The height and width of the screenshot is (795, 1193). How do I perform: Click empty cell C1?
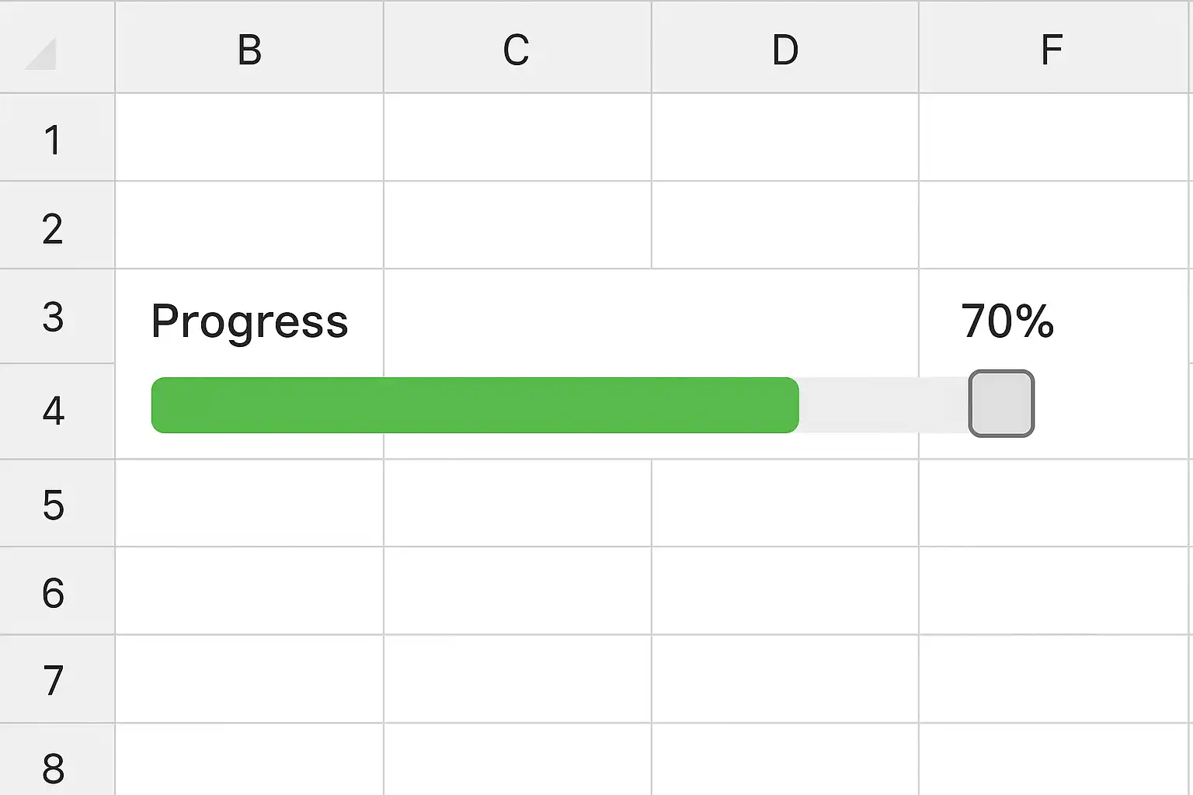517,137
